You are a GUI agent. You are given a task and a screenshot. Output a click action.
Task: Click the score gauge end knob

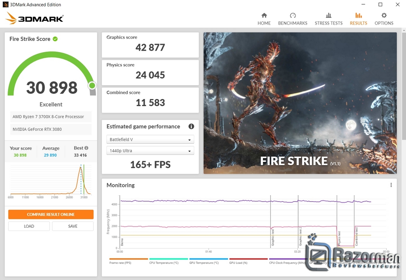92,86
